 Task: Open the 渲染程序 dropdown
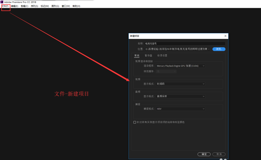tap(180, 66)
